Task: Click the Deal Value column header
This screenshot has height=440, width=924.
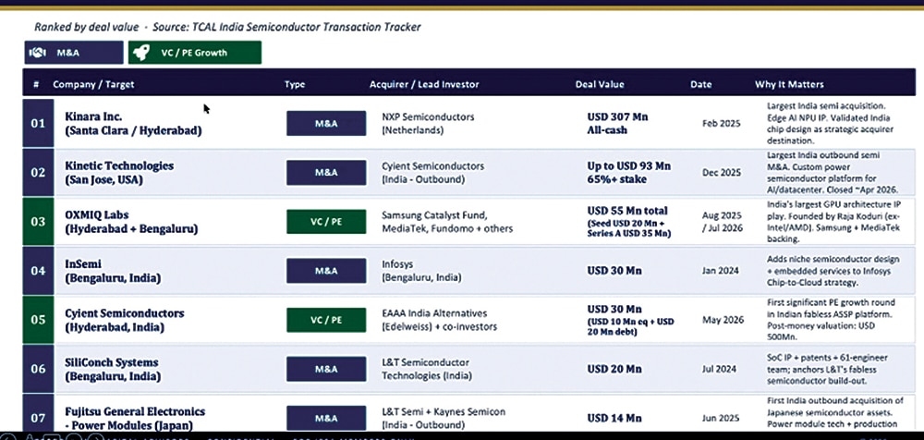Action: 600,84
